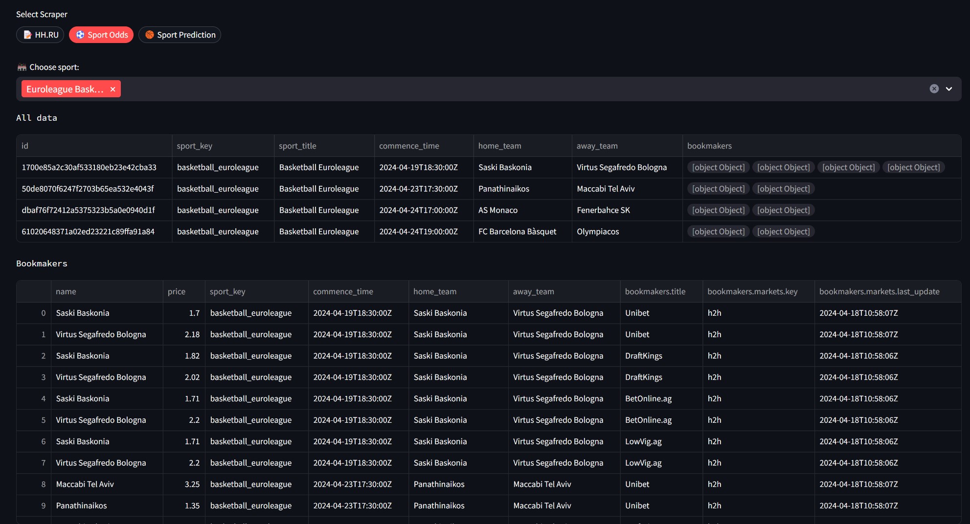This screenshot has width=970, height=524.
Task: Expand the sport selection dropdown arrow
Action: point(949,89)
